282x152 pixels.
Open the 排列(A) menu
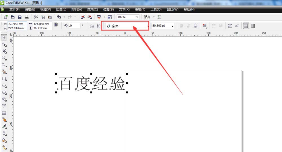coord(77,10)
